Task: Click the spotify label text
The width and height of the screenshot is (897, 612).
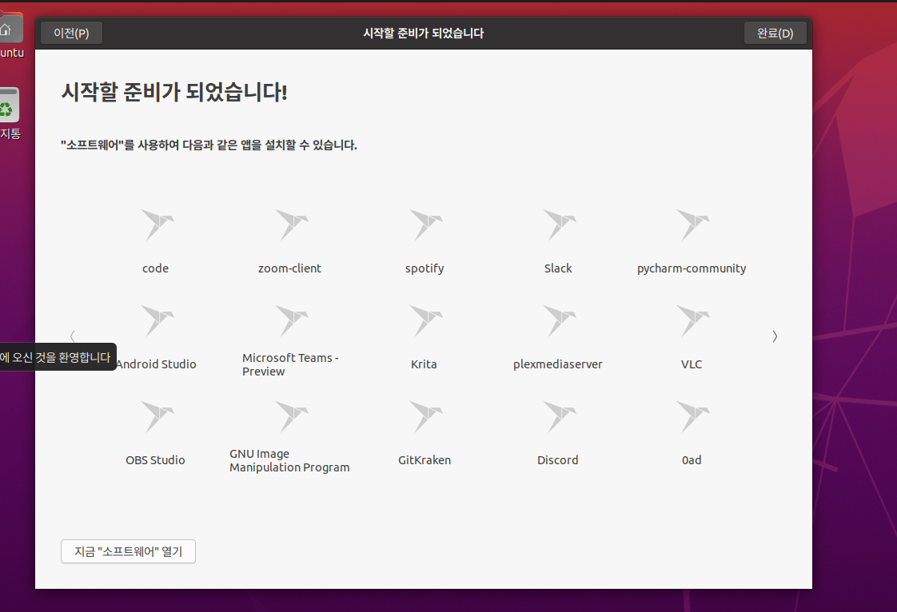Action: [x=425, y=268]
